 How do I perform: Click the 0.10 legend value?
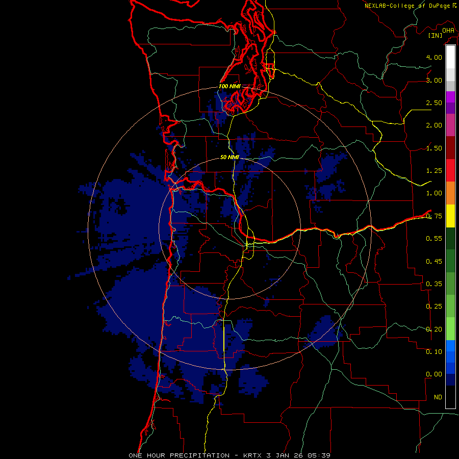[x=434, y=352]
